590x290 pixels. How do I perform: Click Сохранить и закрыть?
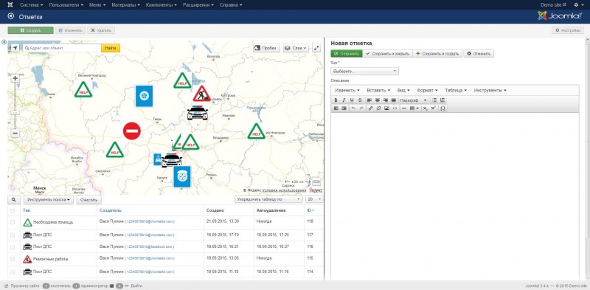(x=388, y=54)
